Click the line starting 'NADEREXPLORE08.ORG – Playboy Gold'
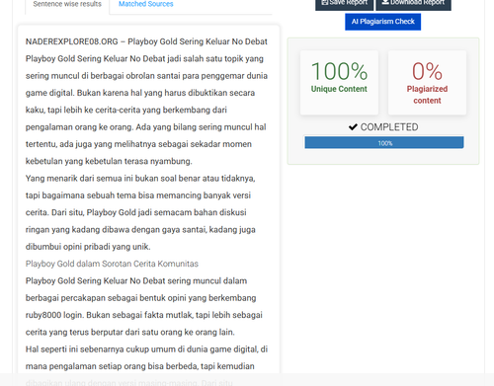 [x=146, y=41]
